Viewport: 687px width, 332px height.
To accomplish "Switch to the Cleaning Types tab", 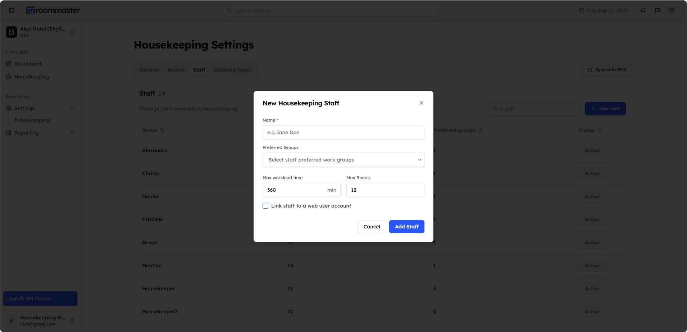I will (x=233, y=70).
